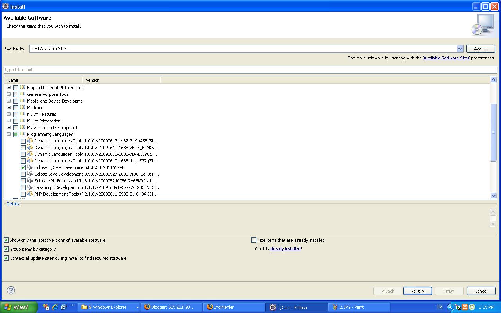The height and width of the screenshot is (313, 501).
Task: Click the Firefox icon on Blogger taskbar item
Action: 147,307
